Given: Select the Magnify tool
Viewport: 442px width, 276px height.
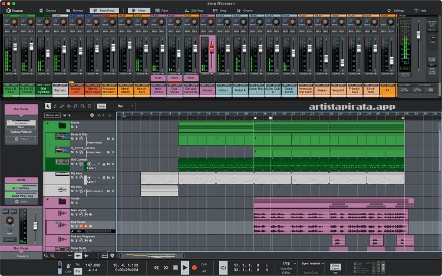Looking at the screenshot, I should coord(83,106).
